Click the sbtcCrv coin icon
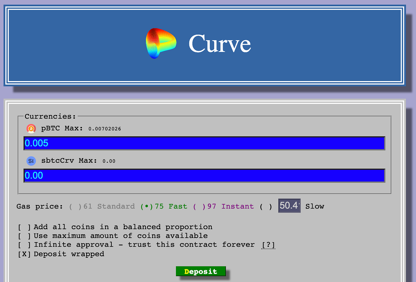 [x=31, y=161]
